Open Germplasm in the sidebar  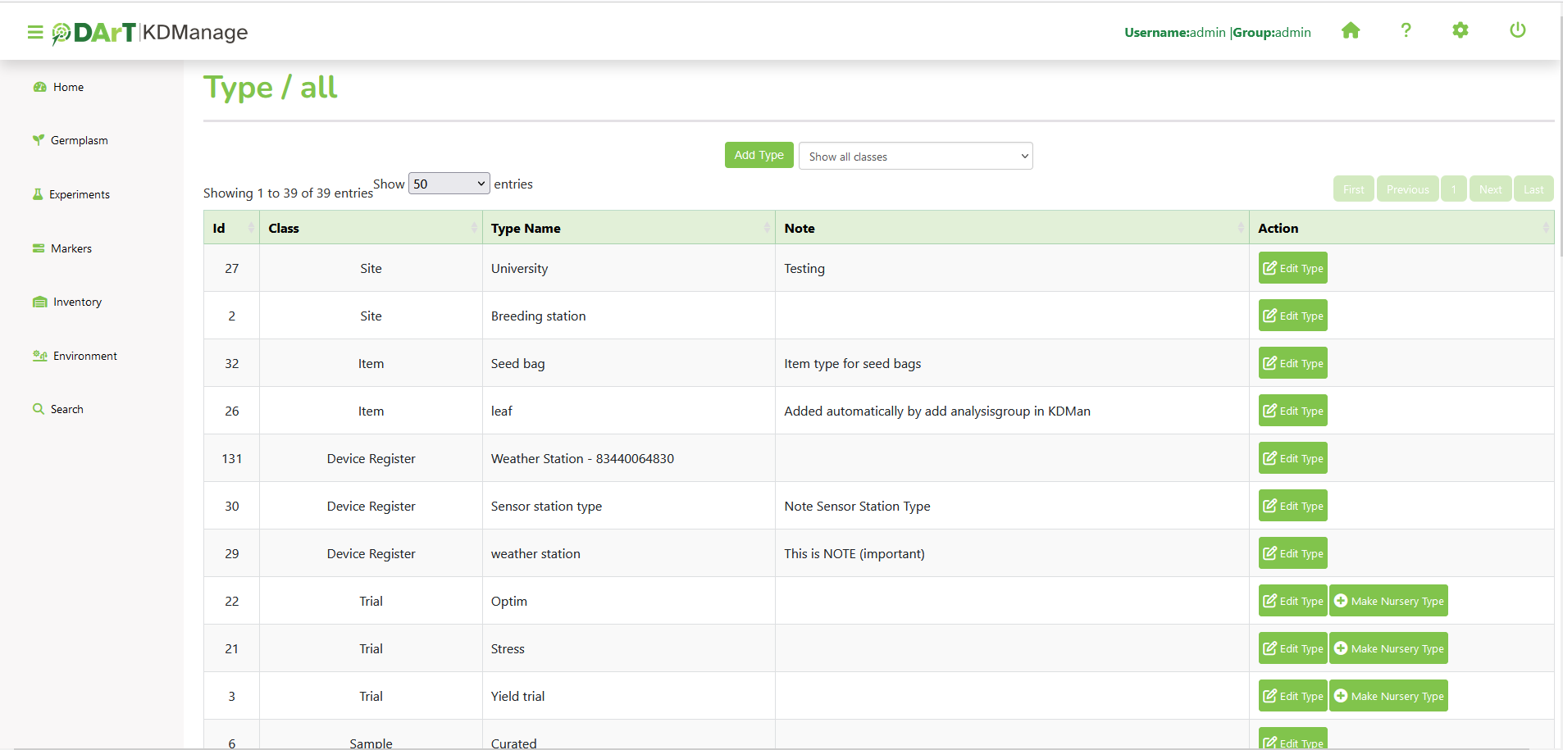point(79,141)
